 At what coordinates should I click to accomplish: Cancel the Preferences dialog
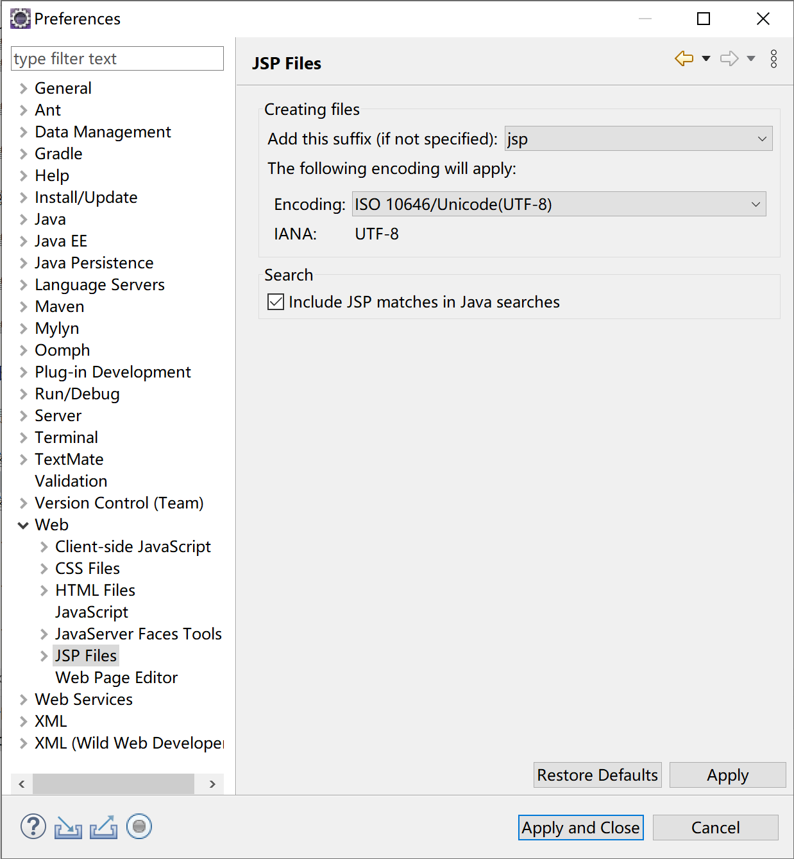(716, 828)
